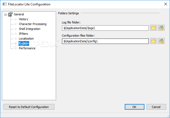Image resolution: width=170 pixels, height=118 pixels.
Task: Click the resize grip in corner
Action: 168,116
